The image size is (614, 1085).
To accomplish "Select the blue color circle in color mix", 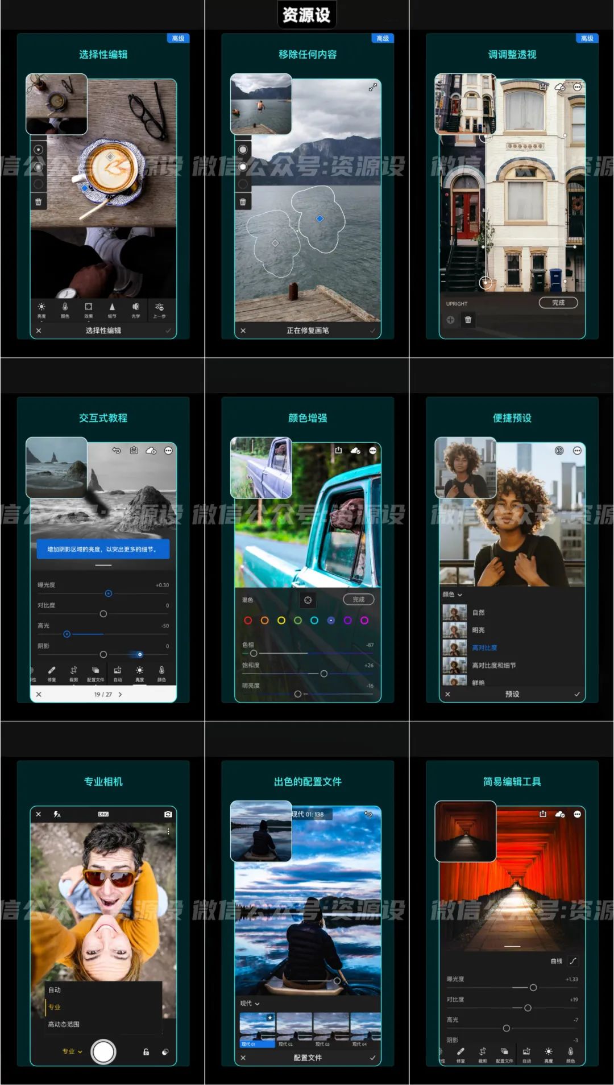I will click(x=331, y=620).
